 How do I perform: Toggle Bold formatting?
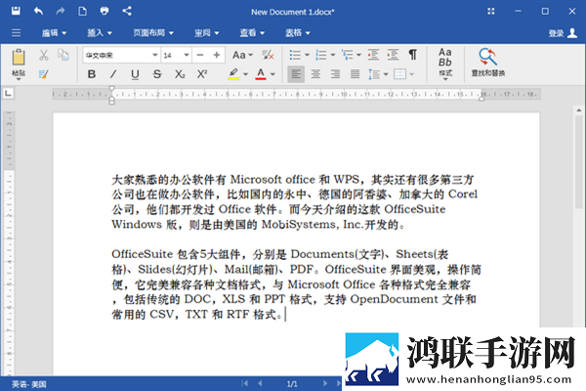point(91,74)
